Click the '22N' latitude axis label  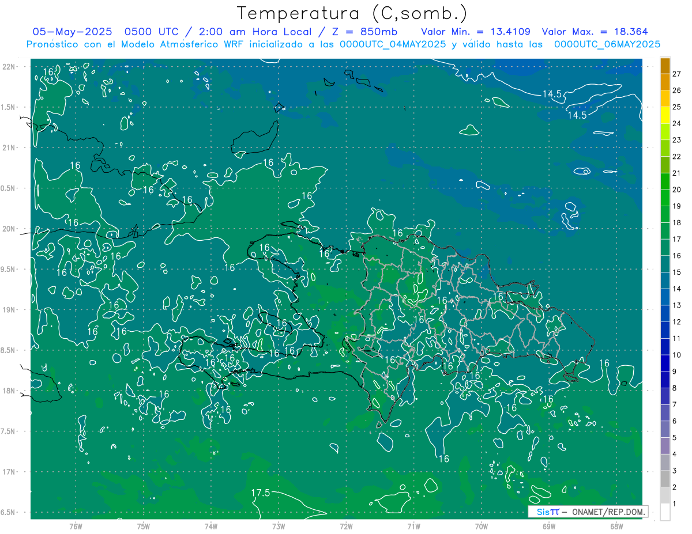coord(9,67)
